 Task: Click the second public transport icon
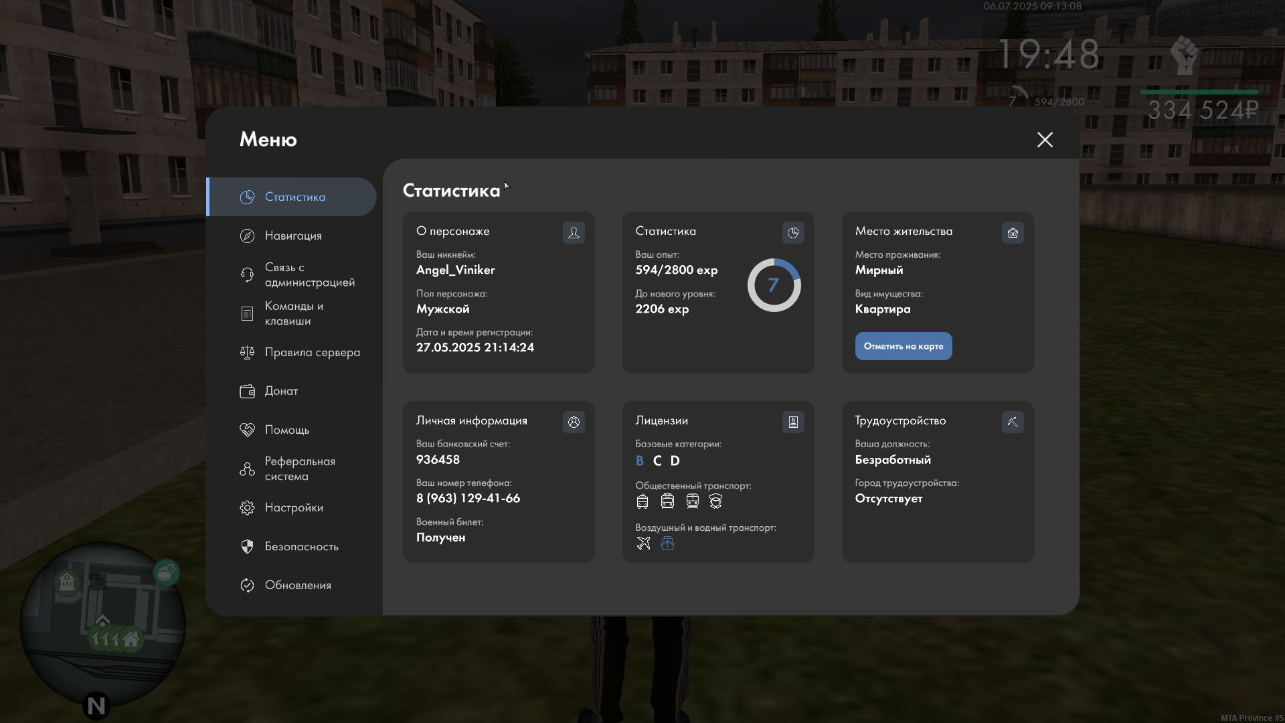(667, 501)
